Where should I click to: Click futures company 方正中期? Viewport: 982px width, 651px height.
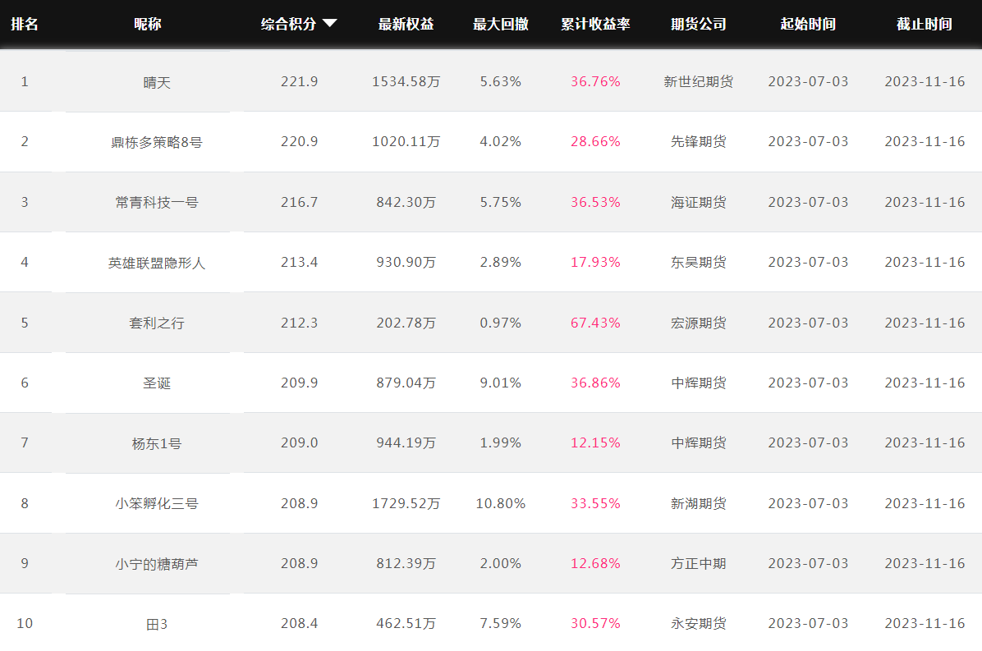698,563
